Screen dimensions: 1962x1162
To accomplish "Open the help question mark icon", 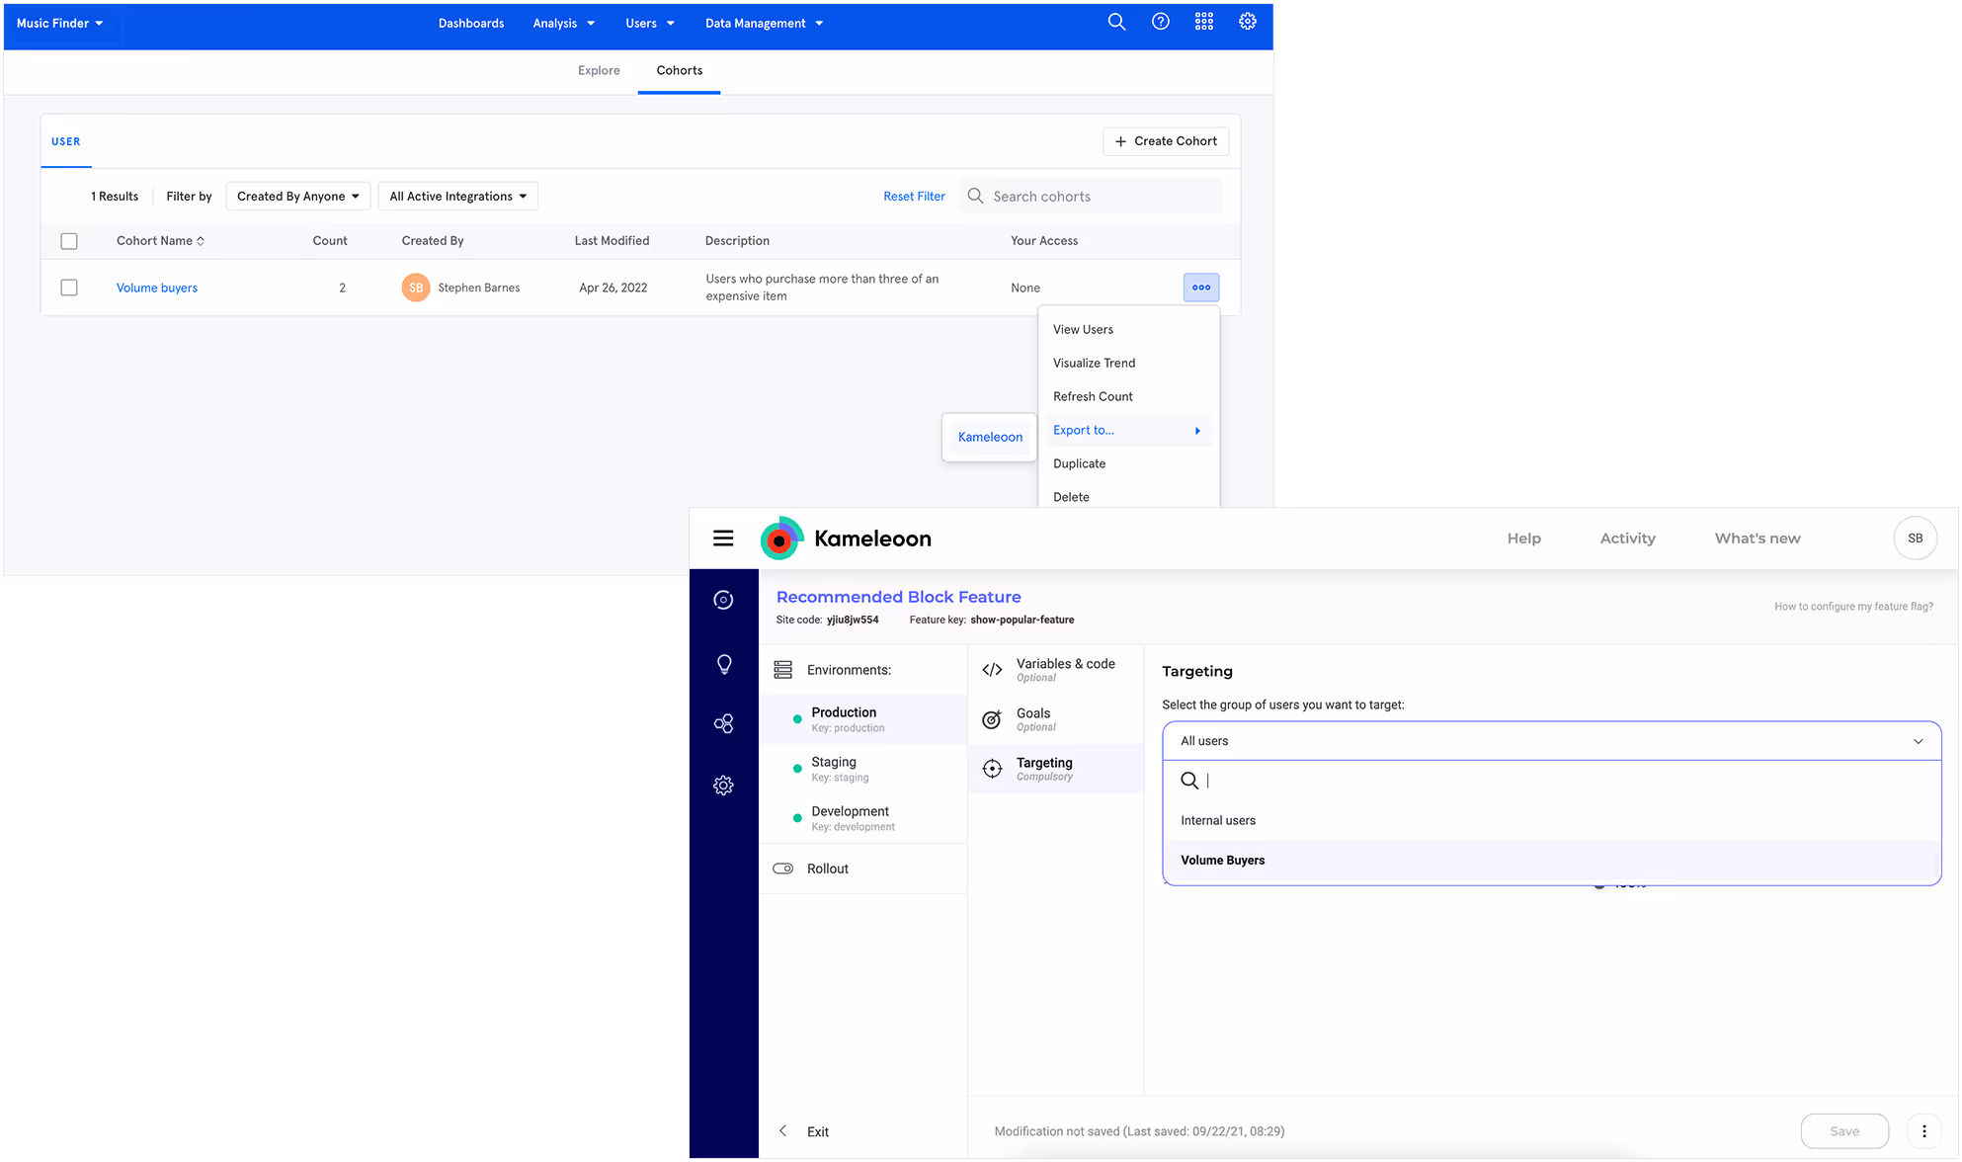I will coord(1161,22).
